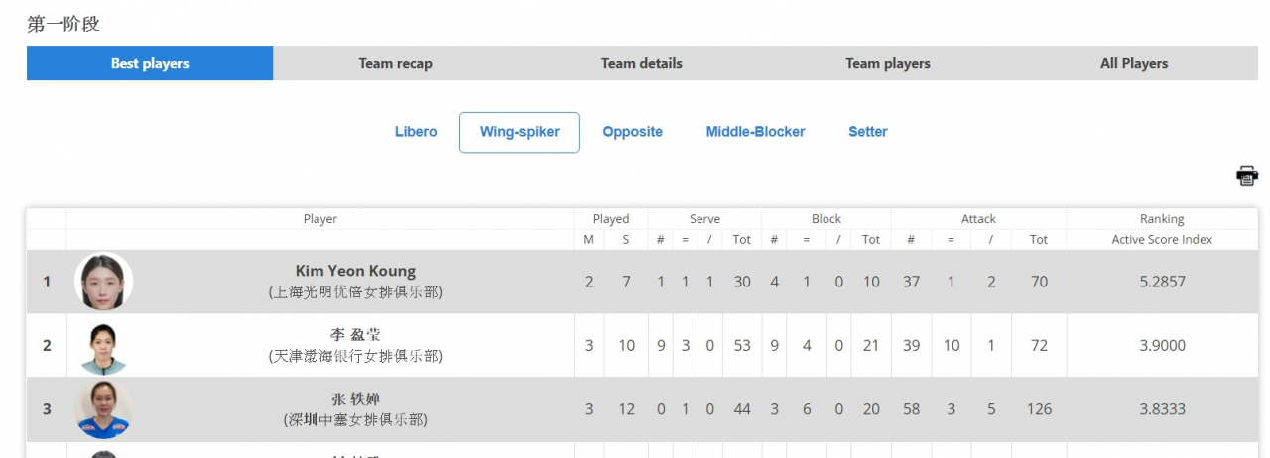Open Kim Yeon Koung's player photo
Viewport: 1270px width, 458px height.
coord(104,282)
